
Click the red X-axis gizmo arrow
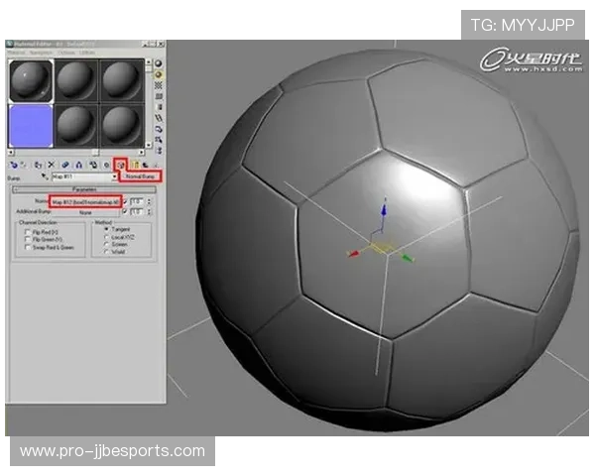point(354,254)
